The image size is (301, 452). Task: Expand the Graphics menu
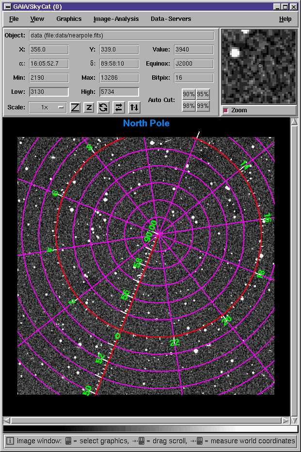(69, 19)
